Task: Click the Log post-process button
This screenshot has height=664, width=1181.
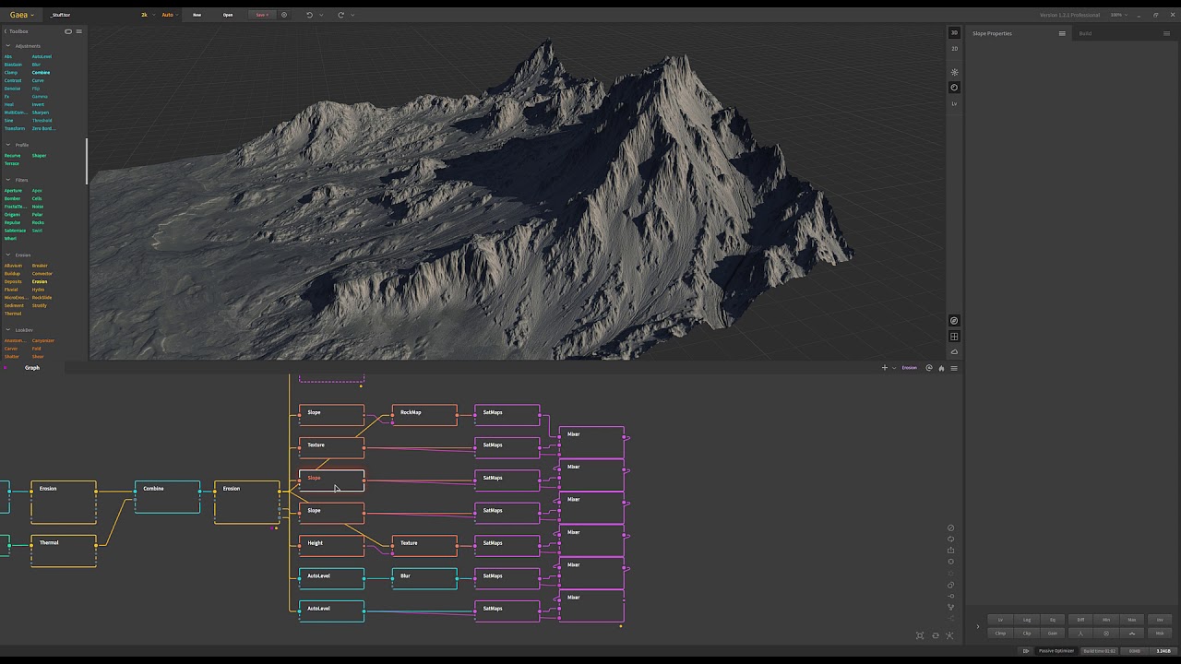Action: (x=1027, y=620)
